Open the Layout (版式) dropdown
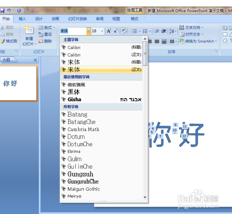 [47, 27]
